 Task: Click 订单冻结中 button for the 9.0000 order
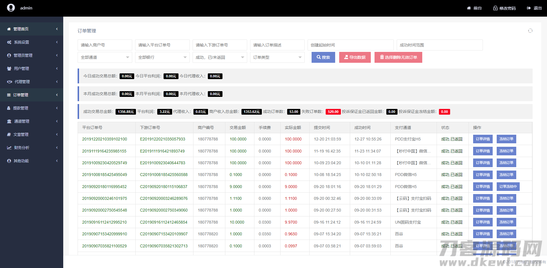[508, 187]
